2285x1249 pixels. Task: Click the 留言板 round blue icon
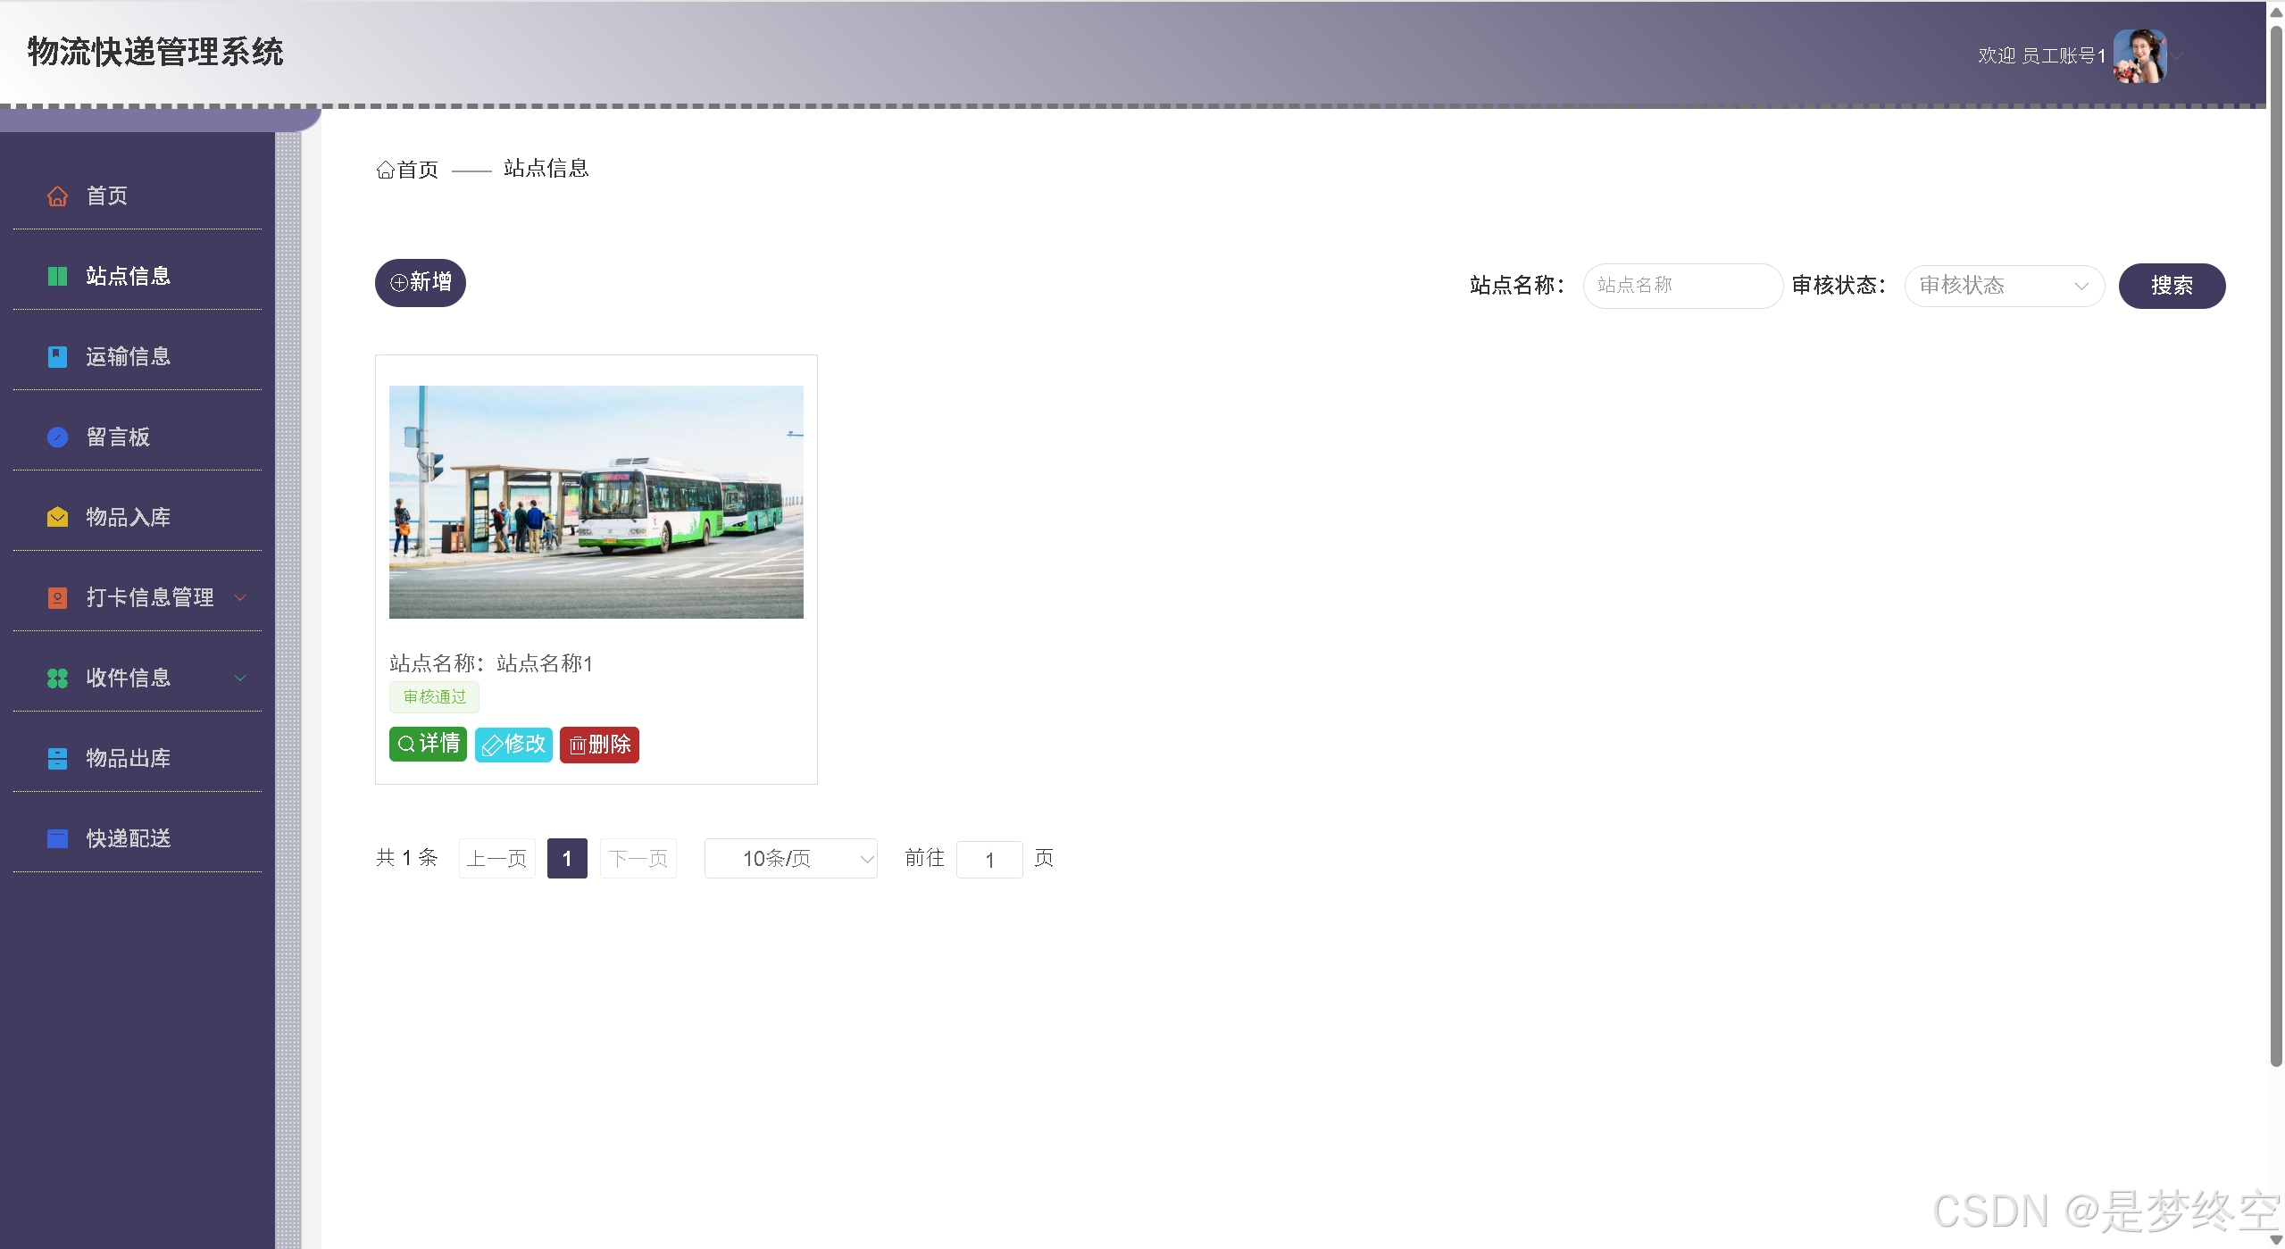57,437
